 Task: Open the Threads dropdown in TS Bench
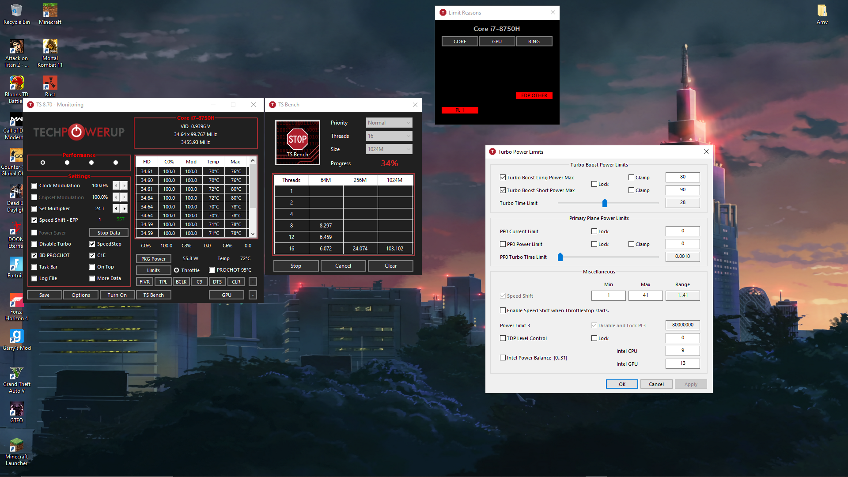tap(389, 136)
